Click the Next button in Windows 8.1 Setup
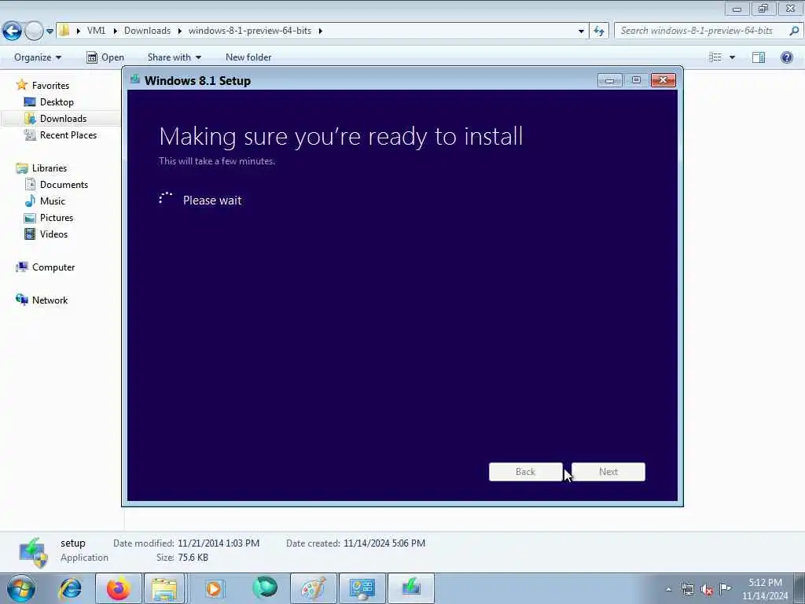 608,472
